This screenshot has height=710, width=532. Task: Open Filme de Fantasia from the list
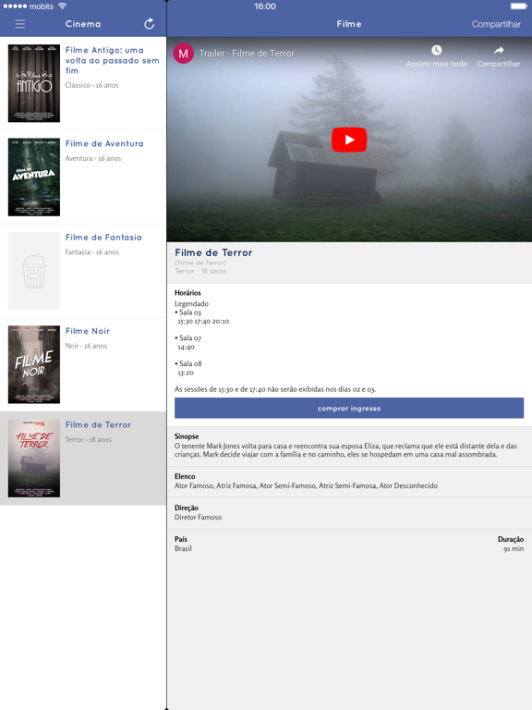[83, 271]
